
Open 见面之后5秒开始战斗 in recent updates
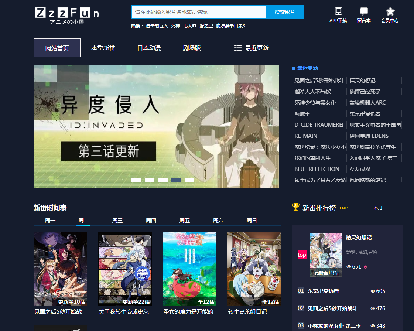319,81
